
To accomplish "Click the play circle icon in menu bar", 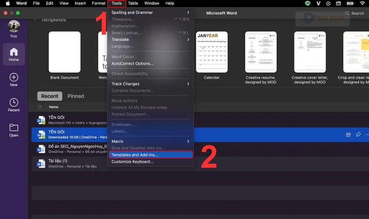I will [328, 4].
